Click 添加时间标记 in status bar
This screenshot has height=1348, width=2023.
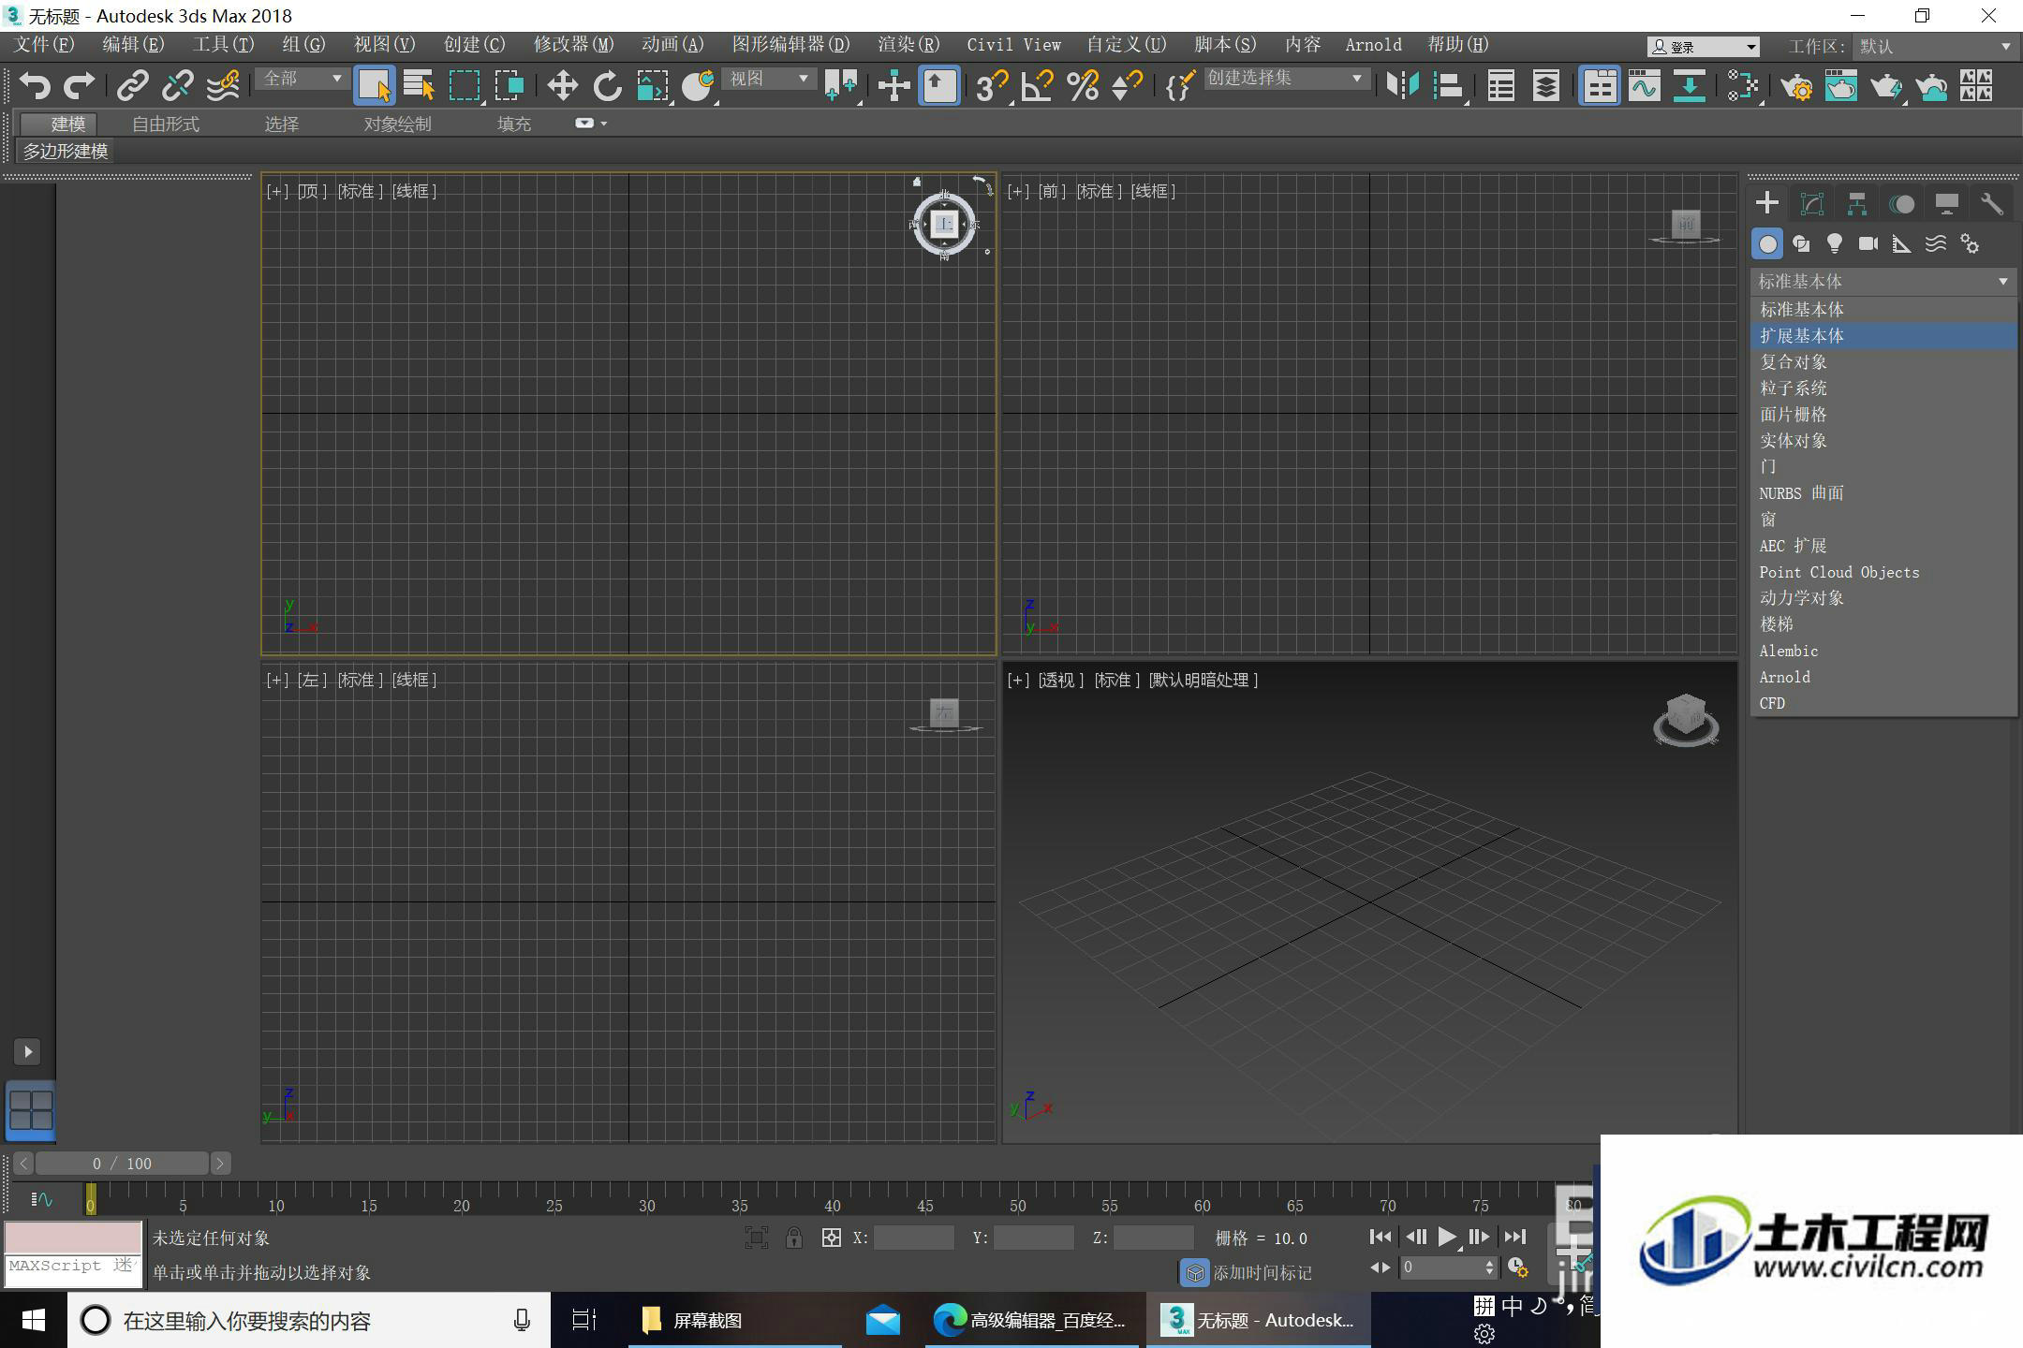(x=1262, y=1273)
